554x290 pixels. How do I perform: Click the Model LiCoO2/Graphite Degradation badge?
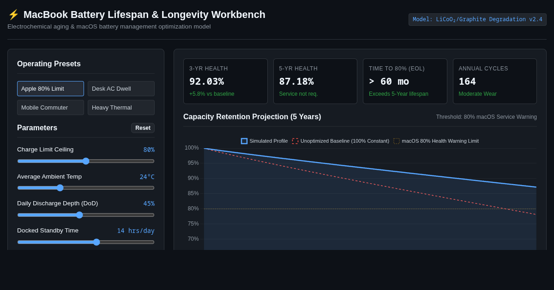477,19
